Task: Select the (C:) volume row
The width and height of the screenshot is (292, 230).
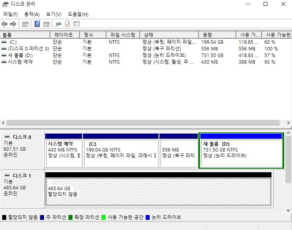Action: [146, 42]
